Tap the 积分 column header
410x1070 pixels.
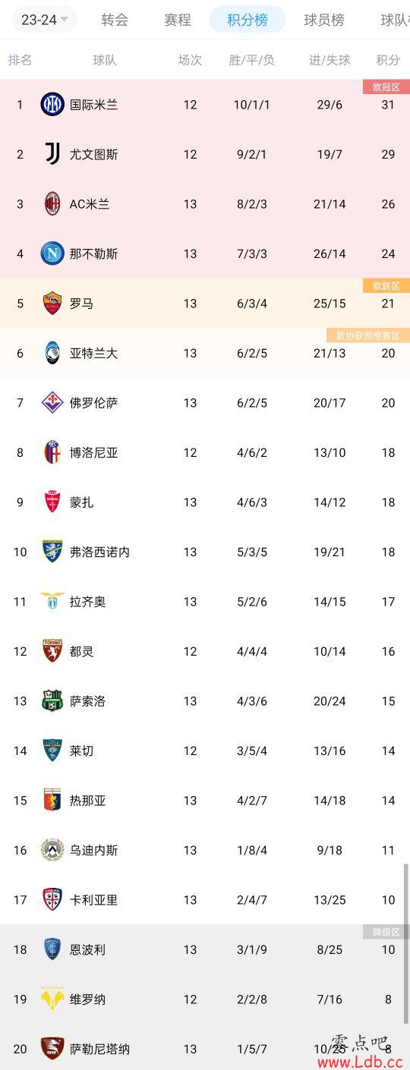click(388, 60)
